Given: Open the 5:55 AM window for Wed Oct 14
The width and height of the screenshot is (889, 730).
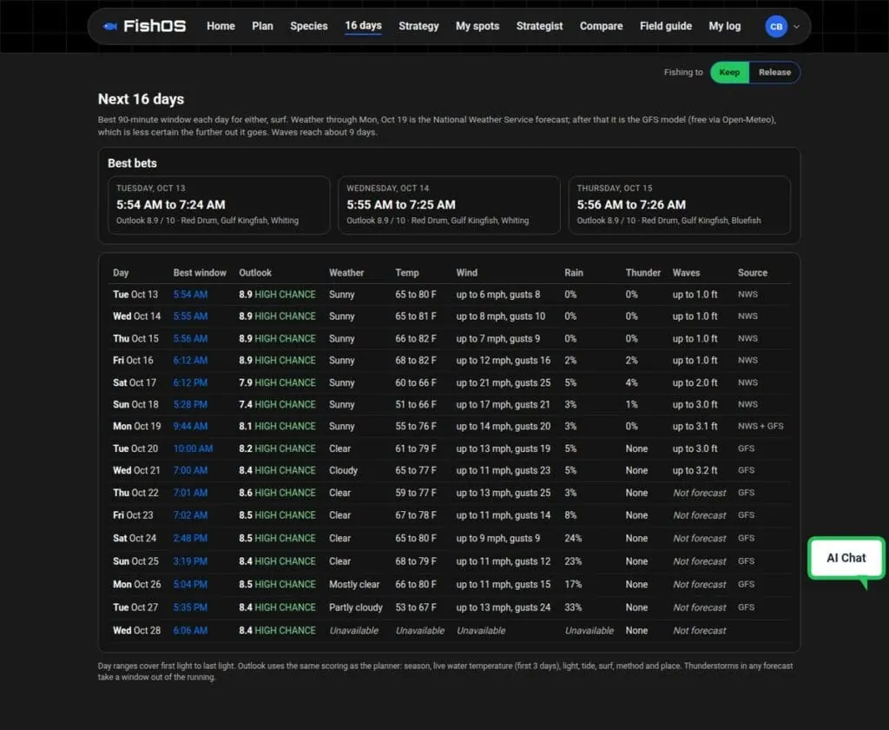Looking at the screenshot, I should (x=190, y=316).
